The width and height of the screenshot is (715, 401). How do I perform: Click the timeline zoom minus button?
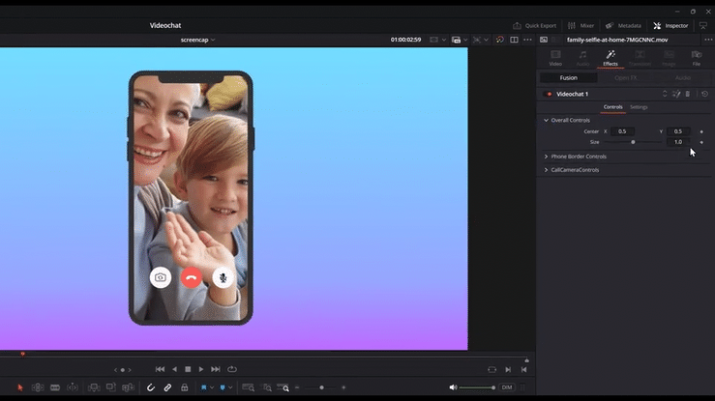297,387
